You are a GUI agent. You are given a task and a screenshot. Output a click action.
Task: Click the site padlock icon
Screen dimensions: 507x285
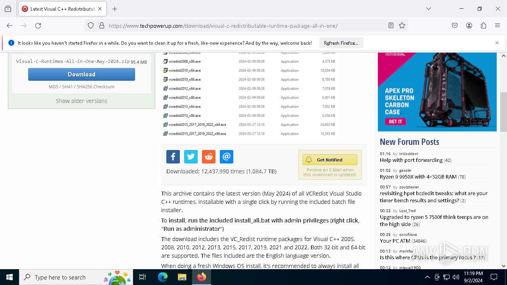[x=102, y=26]
